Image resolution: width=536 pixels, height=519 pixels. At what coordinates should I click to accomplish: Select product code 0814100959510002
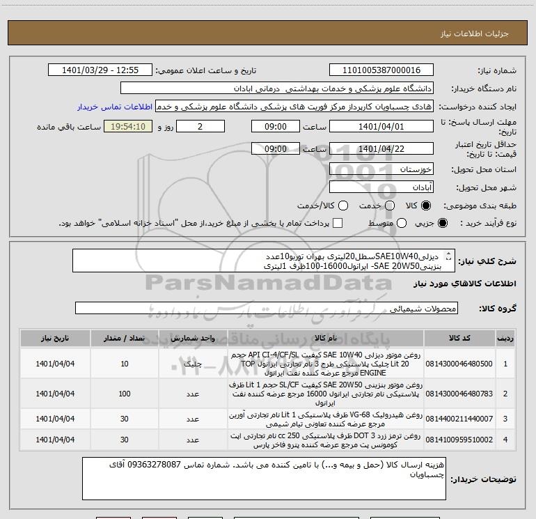click(459, 440)
